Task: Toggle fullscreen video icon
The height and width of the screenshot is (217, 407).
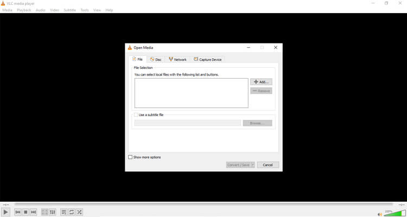Action: pos(44,212)
